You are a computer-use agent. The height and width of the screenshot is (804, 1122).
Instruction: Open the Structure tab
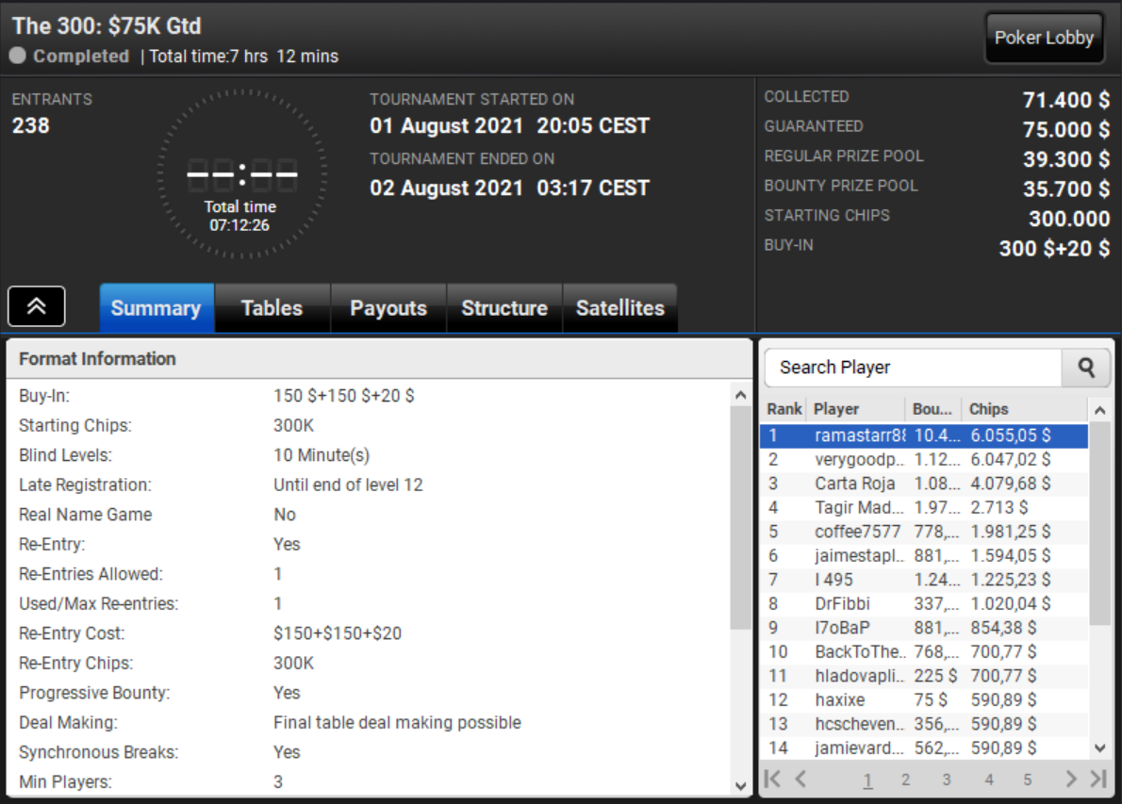[x=503, y=308]
